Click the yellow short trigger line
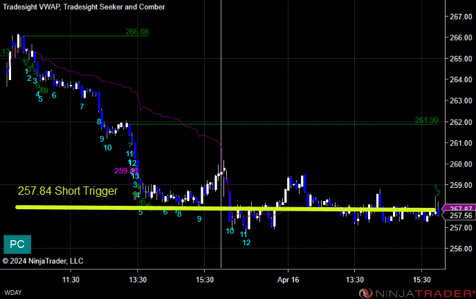The width and height of the screenshot is (476, 299). (x=226, y=209)
